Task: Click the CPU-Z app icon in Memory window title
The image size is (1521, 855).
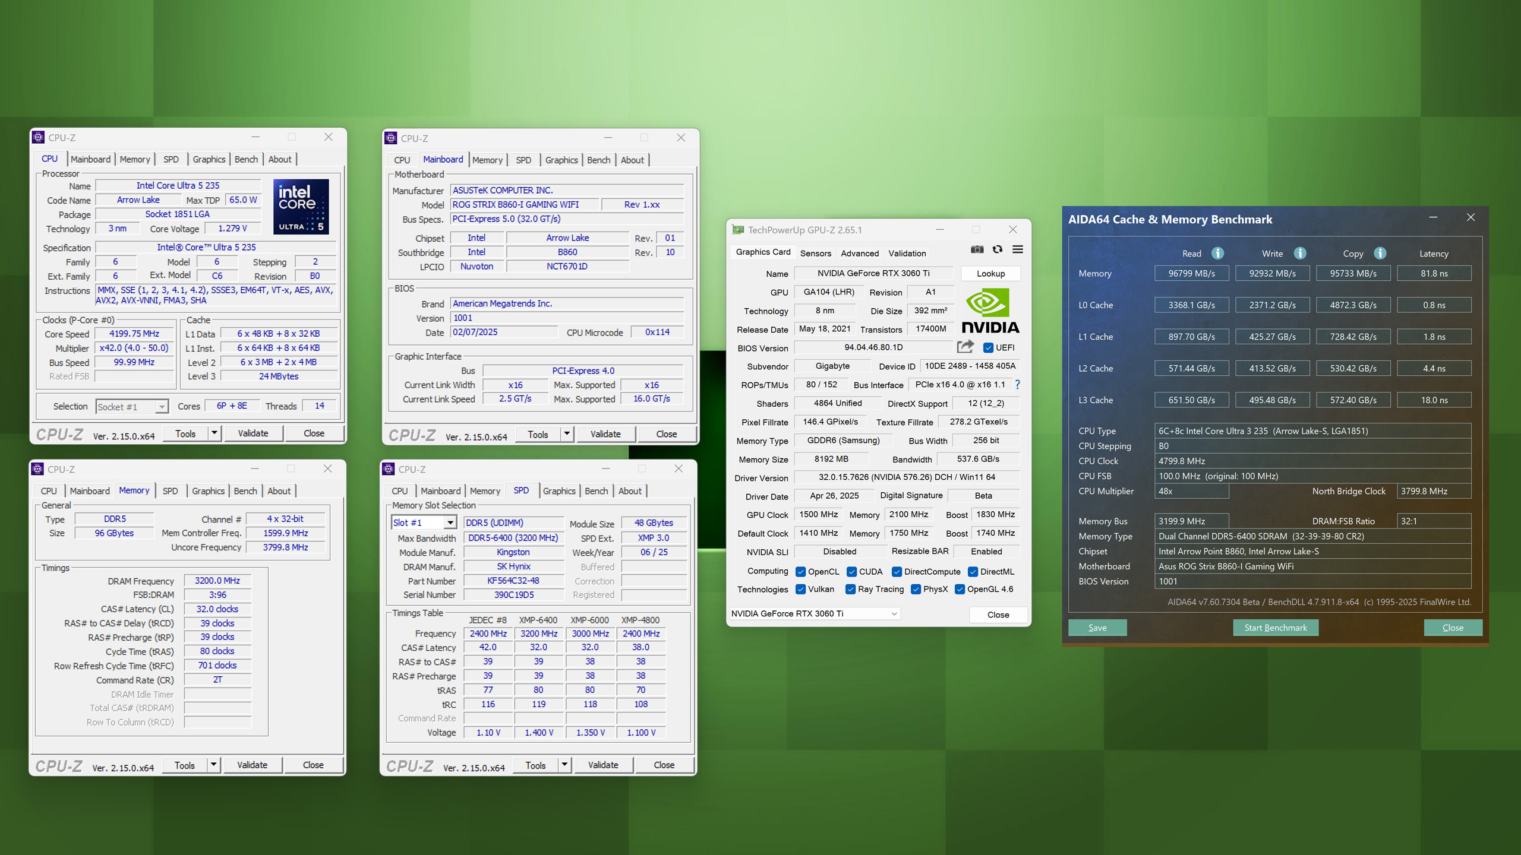Action: (38, 469)
